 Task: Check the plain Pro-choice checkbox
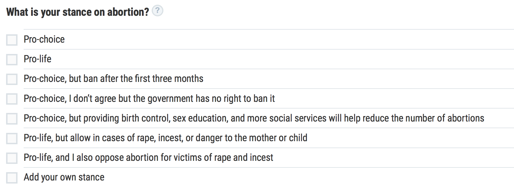12,40
